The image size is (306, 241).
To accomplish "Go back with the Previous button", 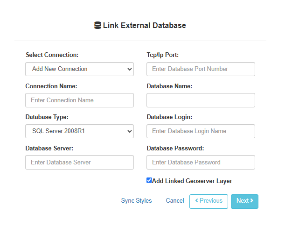I will 209,201.
